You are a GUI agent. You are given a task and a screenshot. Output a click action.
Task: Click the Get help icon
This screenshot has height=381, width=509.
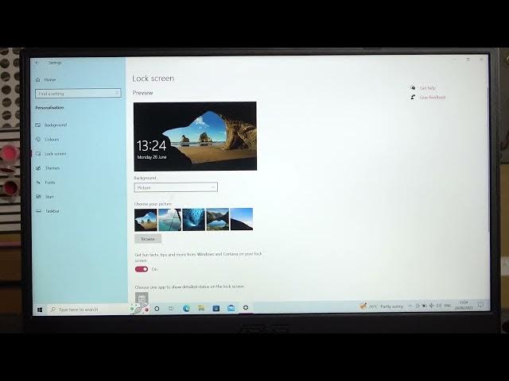coord(413,87)
